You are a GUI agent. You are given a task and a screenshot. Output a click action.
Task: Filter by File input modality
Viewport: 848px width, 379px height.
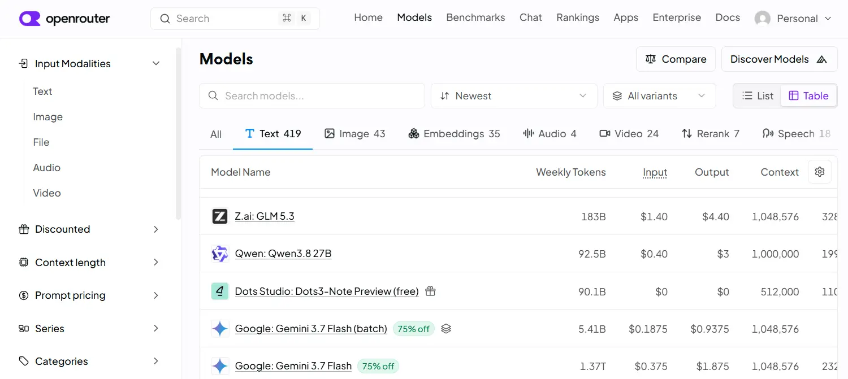(x=41, y=142)
